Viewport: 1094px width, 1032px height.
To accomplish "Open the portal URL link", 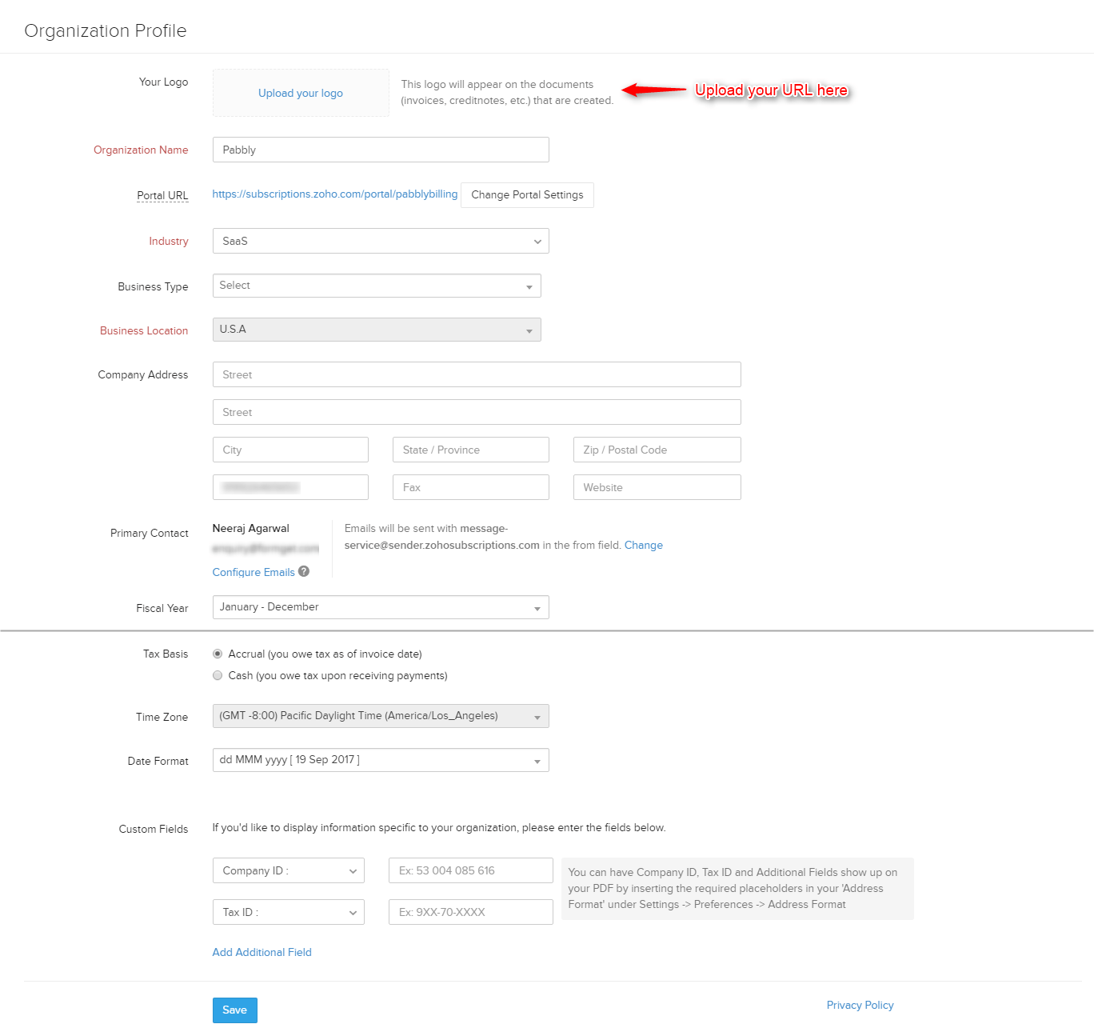I will 335,194.
